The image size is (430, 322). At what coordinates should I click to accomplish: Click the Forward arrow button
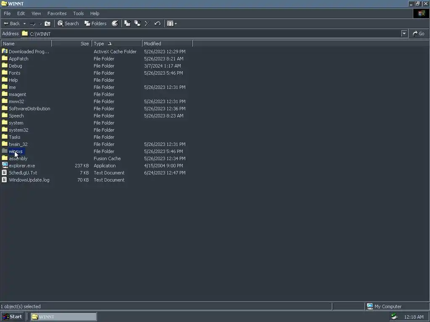tap(33, 23)
